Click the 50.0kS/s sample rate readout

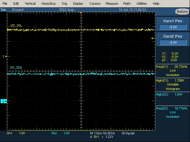(109, 133)
